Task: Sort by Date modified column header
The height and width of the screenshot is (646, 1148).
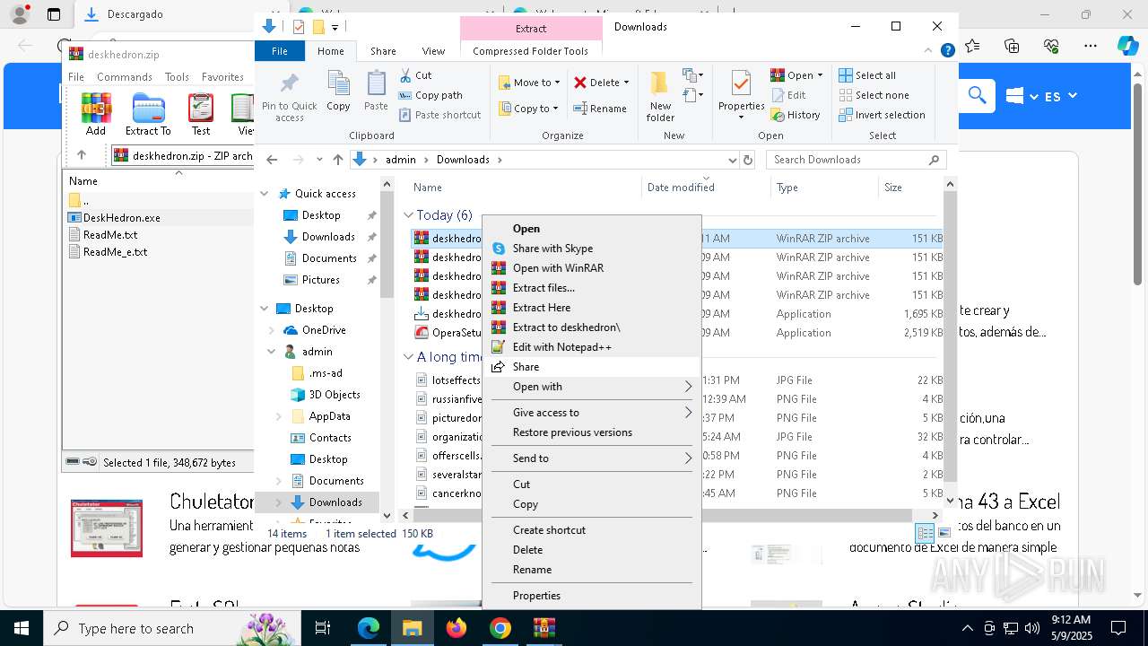Action: click(706, 188)
